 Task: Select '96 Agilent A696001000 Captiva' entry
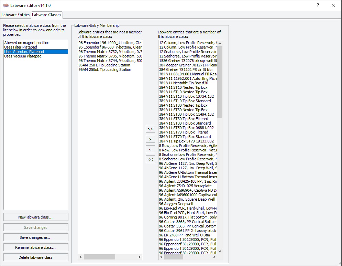coord(188,195)
